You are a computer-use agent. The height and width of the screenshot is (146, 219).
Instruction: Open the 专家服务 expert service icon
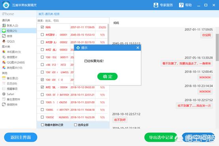156,5
